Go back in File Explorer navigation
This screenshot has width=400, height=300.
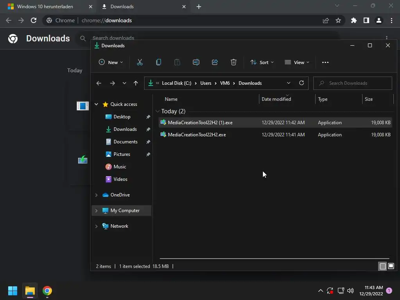point(99,83)
